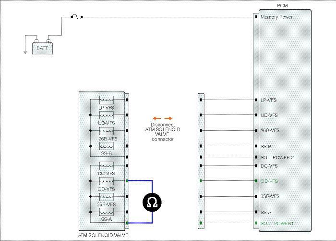
Task: Select the battery's positive terminal
Action: pos(48,41)
